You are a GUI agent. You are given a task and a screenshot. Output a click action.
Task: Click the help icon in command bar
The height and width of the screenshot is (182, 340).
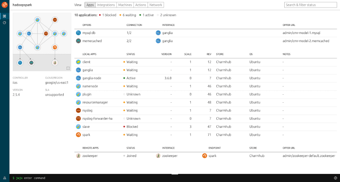335,178
